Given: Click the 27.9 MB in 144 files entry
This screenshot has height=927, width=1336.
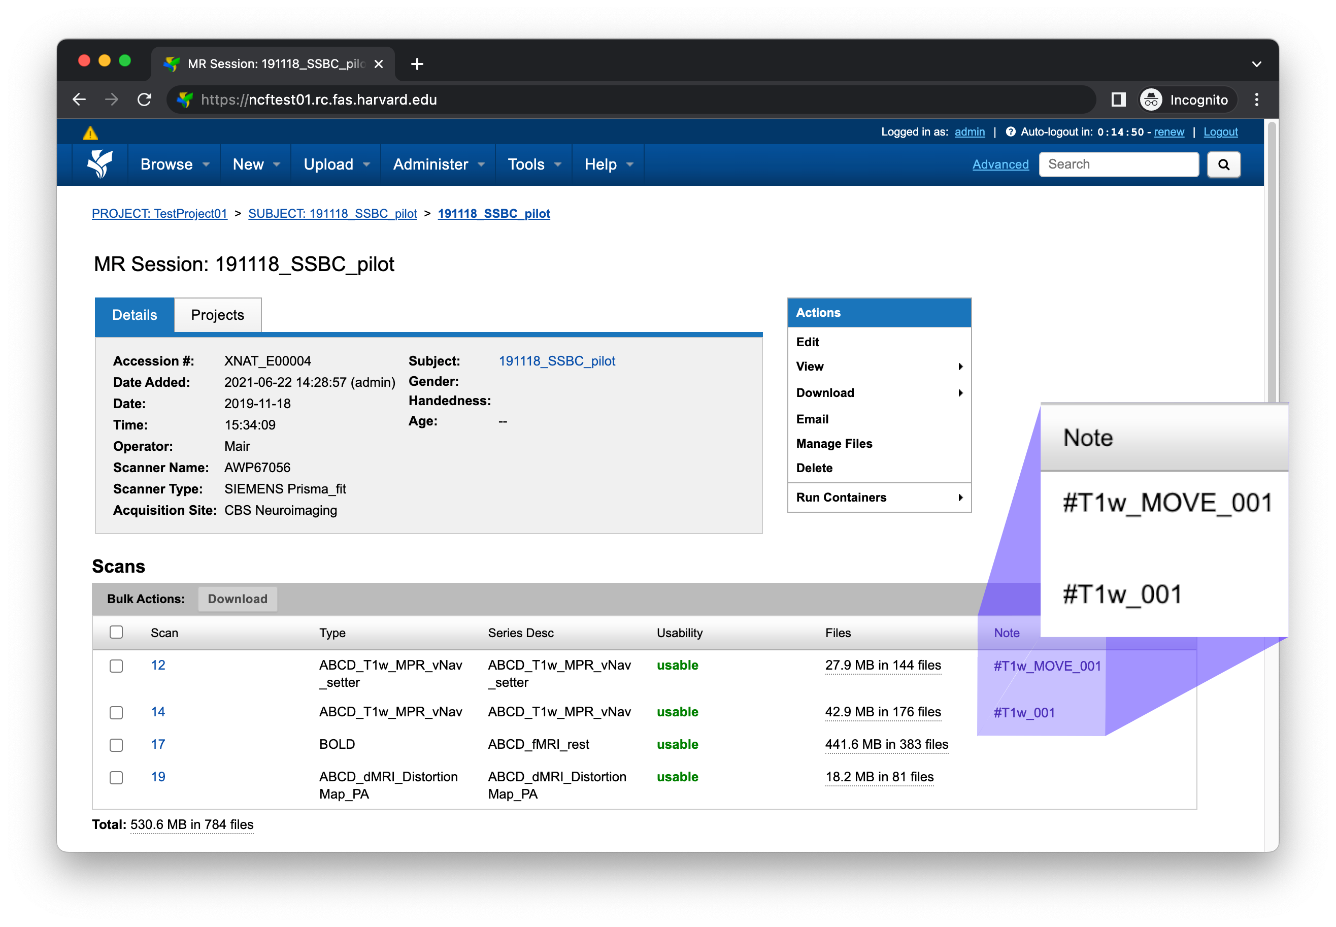Looking at the screenshot, I should pyautogui.click(x=883, y=666).
